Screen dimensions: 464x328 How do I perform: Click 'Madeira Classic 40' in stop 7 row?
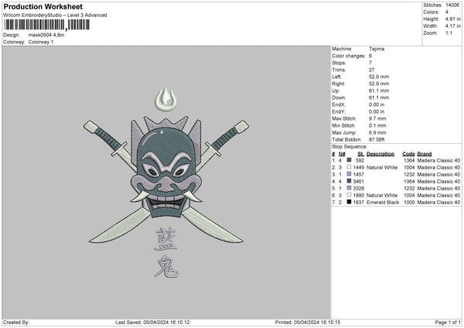(438, 202)
